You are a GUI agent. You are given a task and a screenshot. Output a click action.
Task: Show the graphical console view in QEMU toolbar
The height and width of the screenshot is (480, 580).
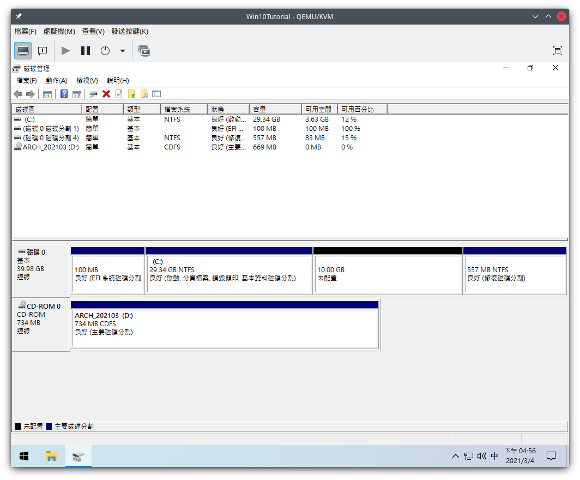(23, 51)
